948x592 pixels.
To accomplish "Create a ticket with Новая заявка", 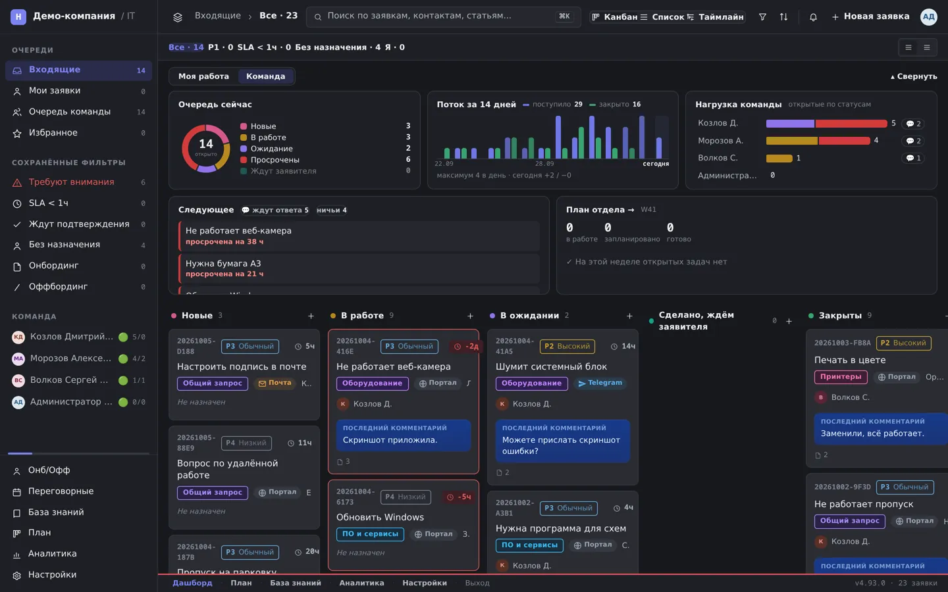I will [x=870, y=16].
